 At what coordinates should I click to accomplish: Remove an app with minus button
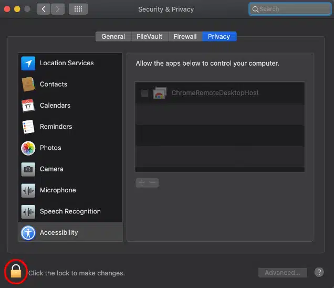[x=153, y=183]
